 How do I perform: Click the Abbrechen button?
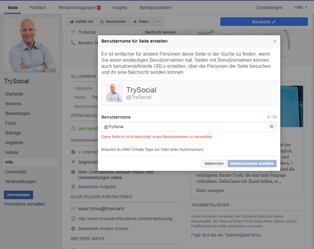(x=214, y=163)
